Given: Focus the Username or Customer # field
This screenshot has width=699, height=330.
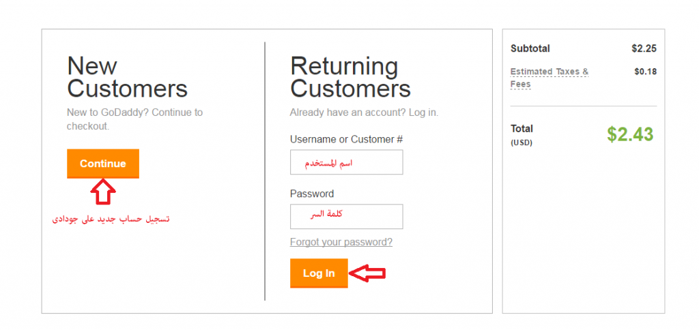Looking at the screenshot, I should pos(346,162).
